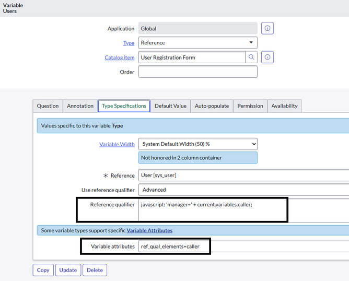Click the Delete button
Image resolution: width=349 pixels, height=281 pixels.
point(95,270)
